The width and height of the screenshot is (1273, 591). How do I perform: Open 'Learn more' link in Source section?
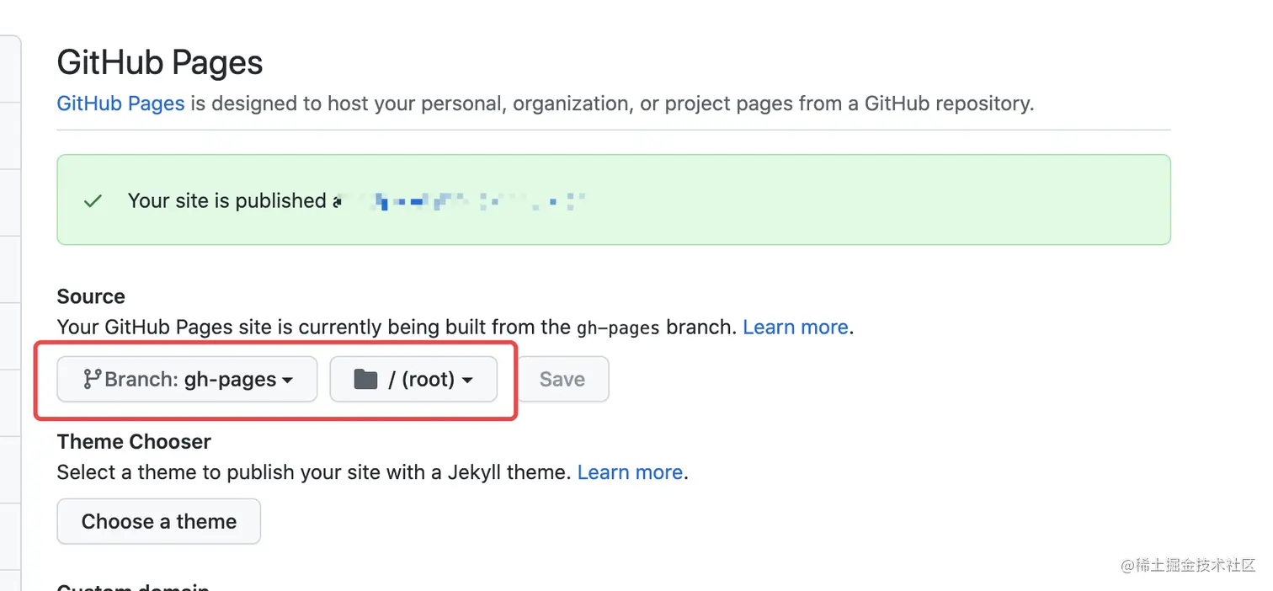pyautogui.click(x=795, y=327)
